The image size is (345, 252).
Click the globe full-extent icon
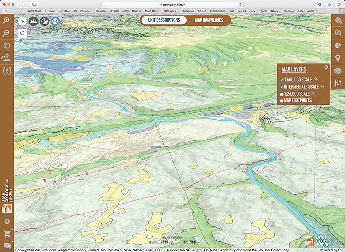click(x=7, y=46)
